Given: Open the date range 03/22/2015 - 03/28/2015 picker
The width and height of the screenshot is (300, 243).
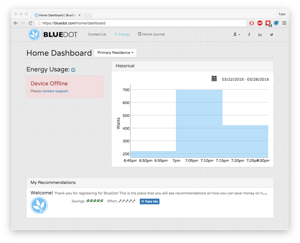Looking at the screenshot, I should 245,80.
